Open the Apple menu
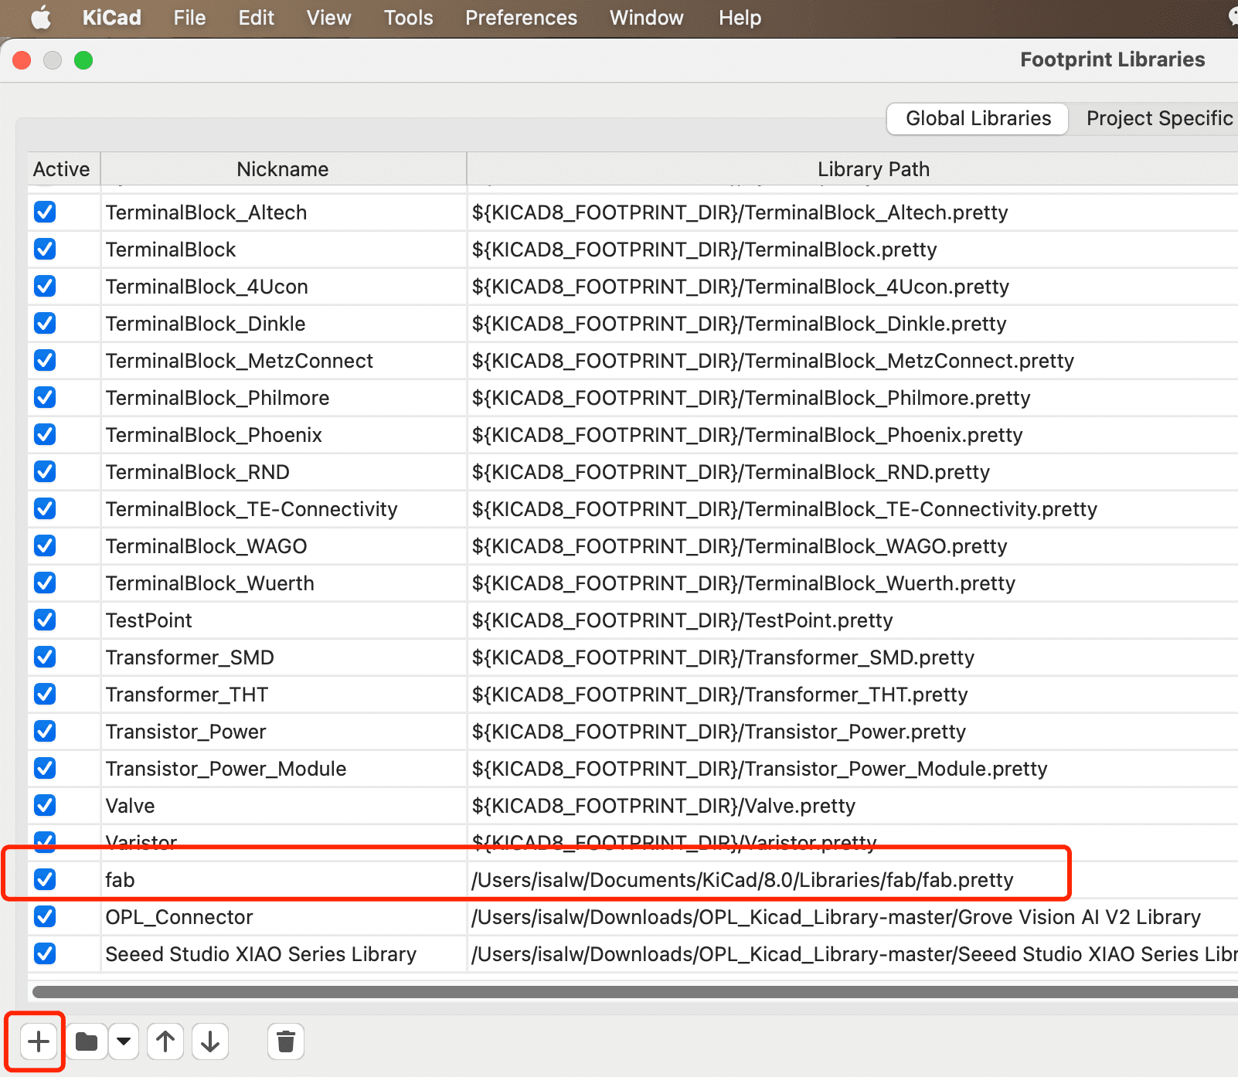Viewport: 1238px width, 1077px height. pyautogui.click(x=40, y=18)
